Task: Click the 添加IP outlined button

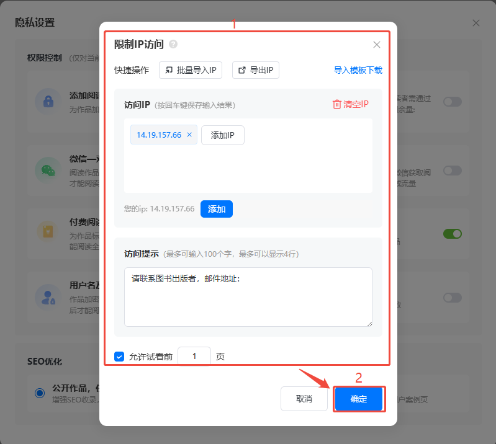Action: click(222, 135)
